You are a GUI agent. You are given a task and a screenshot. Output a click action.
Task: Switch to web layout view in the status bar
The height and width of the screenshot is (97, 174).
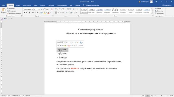[x=152, y=96]
